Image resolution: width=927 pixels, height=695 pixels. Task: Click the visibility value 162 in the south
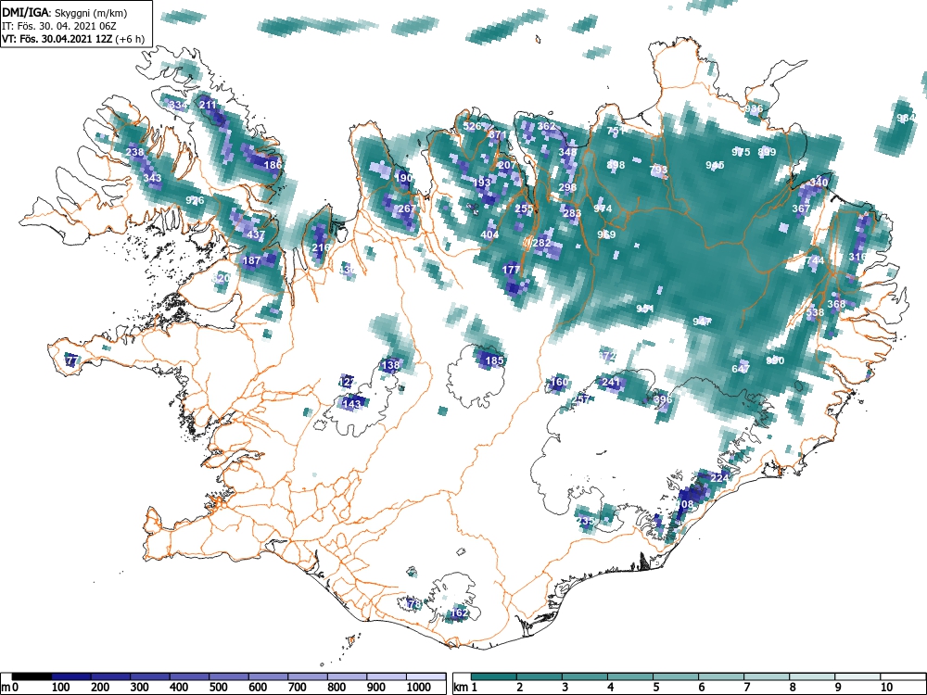point(460,613)
